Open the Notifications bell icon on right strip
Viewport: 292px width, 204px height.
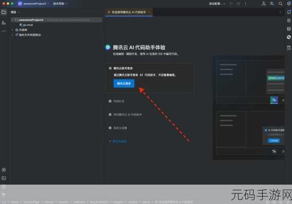point(289,12)
